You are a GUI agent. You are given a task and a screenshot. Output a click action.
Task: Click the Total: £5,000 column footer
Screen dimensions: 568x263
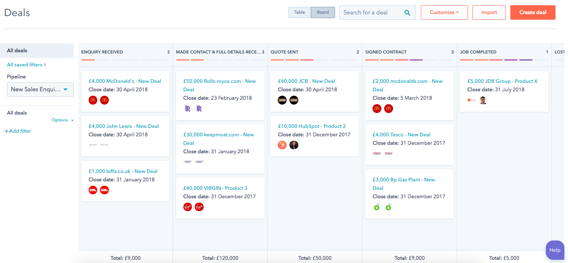pyautogui.click(x=504, y=258)
